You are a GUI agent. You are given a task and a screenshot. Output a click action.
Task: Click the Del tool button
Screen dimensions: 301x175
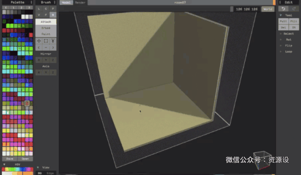coord(284,27)
